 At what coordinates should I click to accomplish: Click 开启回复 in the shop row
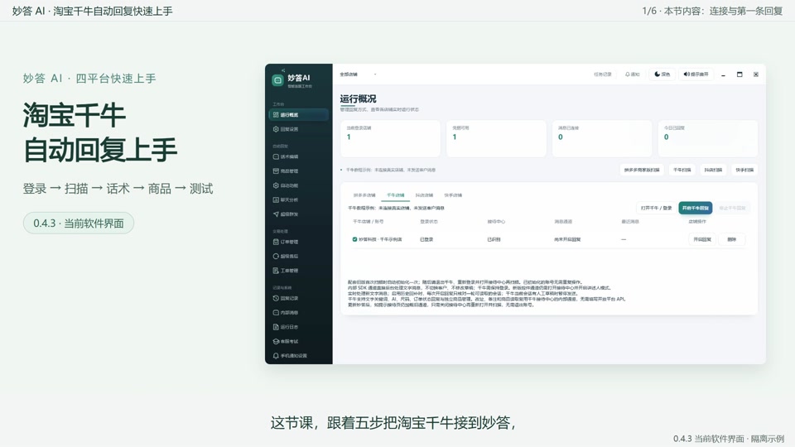click(x=702, y=239)
